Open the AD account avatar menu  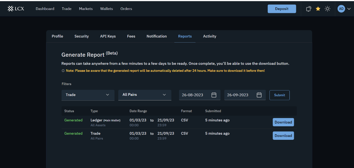(x=341, y=9)
